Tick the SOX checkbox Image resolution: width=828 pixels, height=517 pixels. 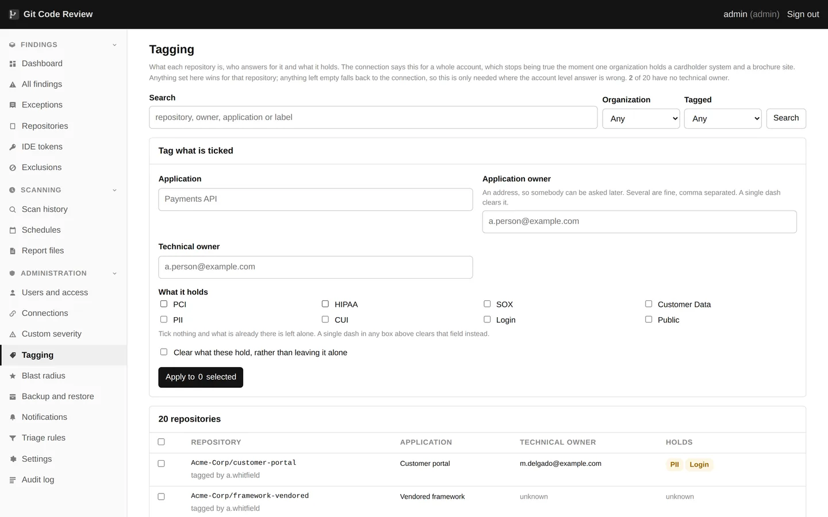pos(487,304)
